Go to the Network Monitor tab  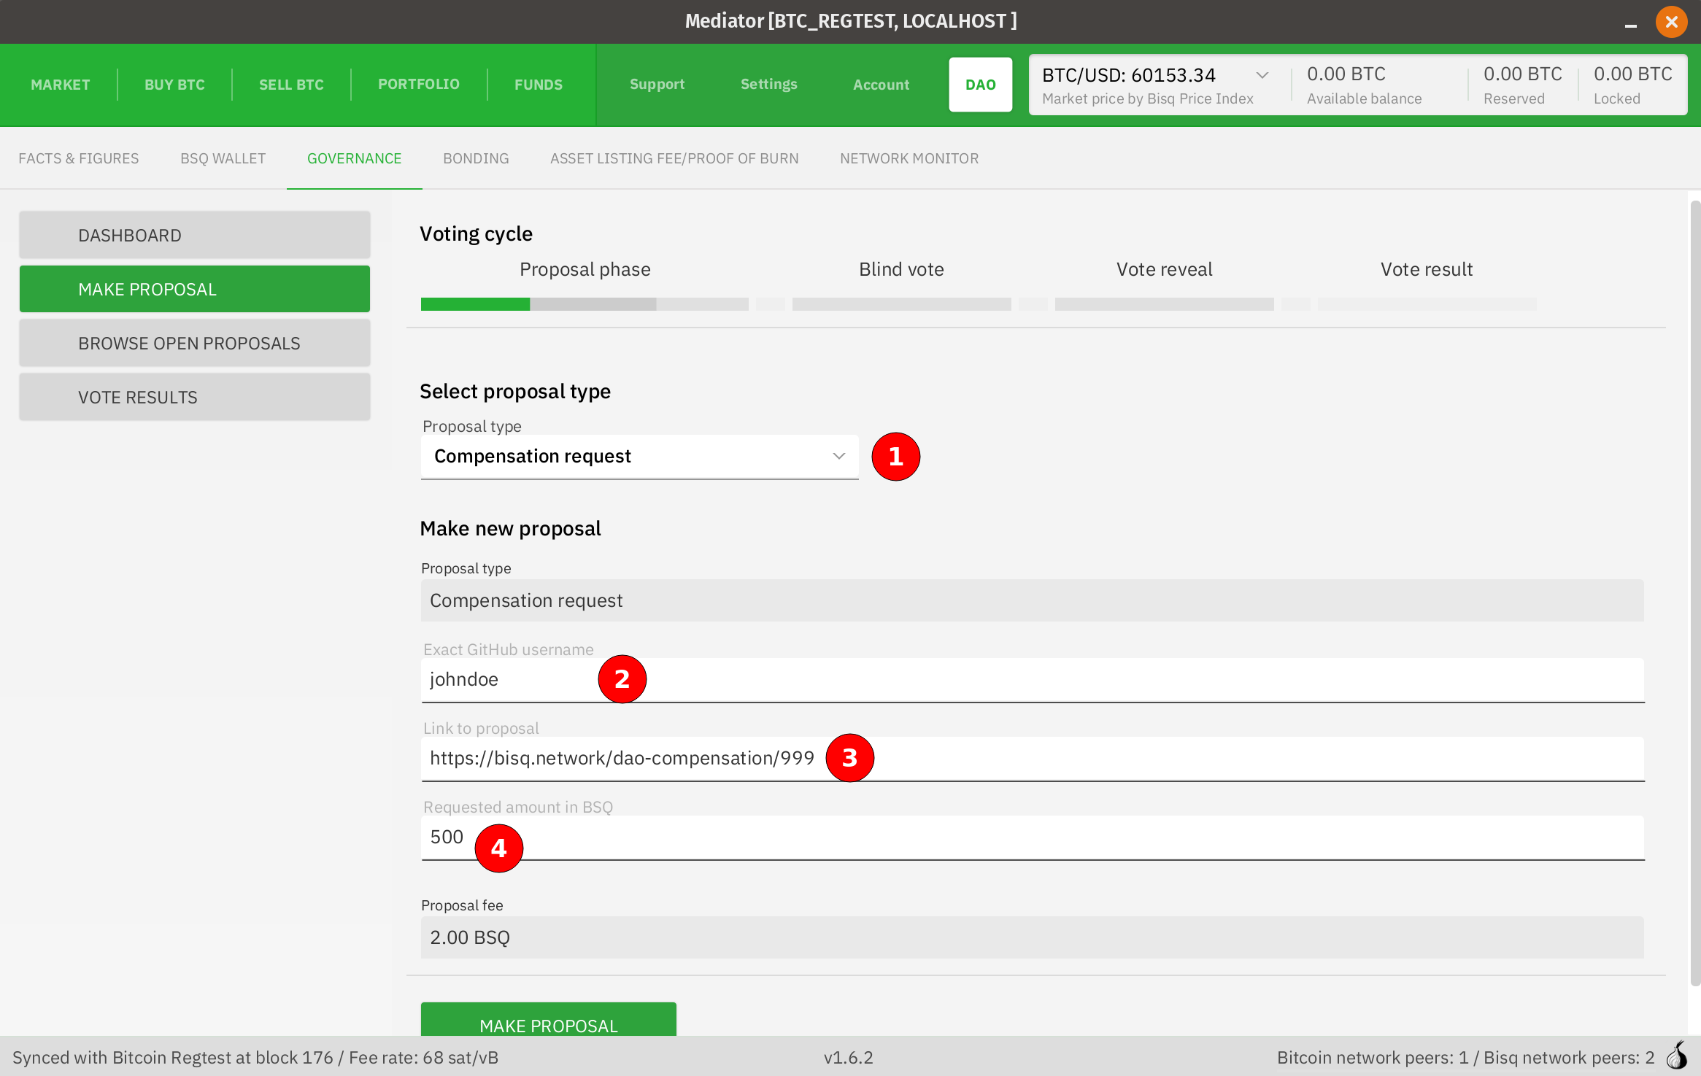(909, 158)
